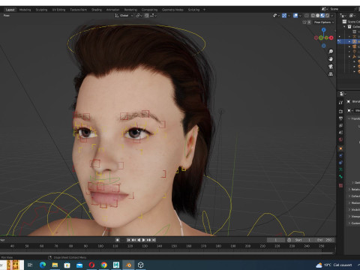This screenshot has height=270, width=360.
Task: Switch to the Geometry Nodes workspace tab
Action: (172, 10)
